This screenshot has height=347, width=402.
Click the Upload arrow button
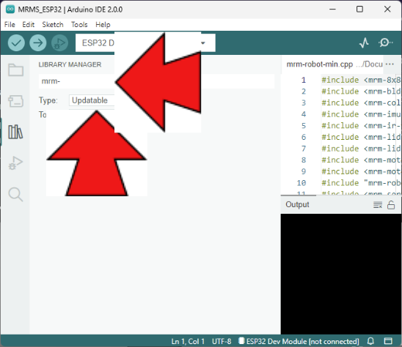coord(38,42)
